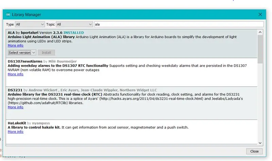Open More info link for HaLakeKit
This screenshot has width=272, height=161.
(x=15, y=132)
